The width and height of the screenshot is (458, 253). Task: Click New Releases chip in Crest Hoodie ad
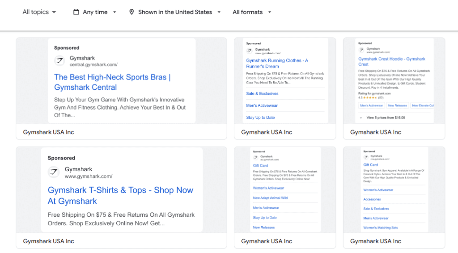[x=397, y=105]
